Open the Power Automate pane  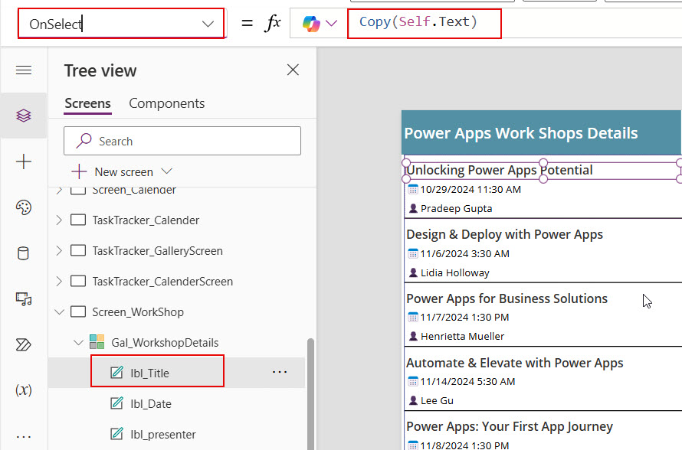click(x=24, y=344)
